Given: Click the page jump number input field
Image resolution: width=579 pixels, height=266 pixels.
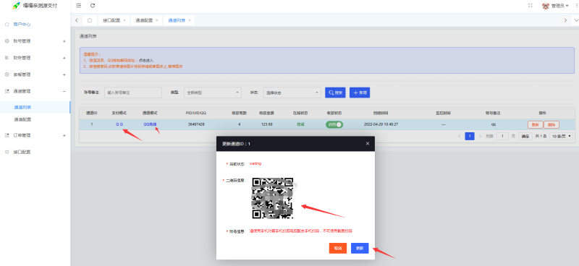Looking at the screenshot, I should click(x=502, y=136).
